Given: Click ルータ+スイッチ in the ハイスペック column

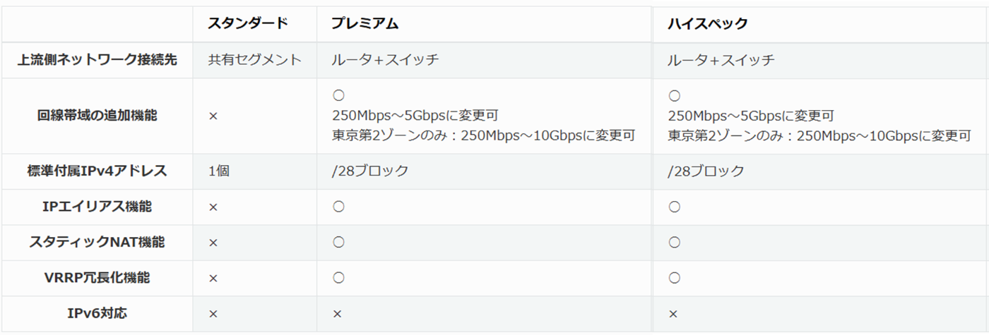Looking at the screenshot, I should [721, 60].
